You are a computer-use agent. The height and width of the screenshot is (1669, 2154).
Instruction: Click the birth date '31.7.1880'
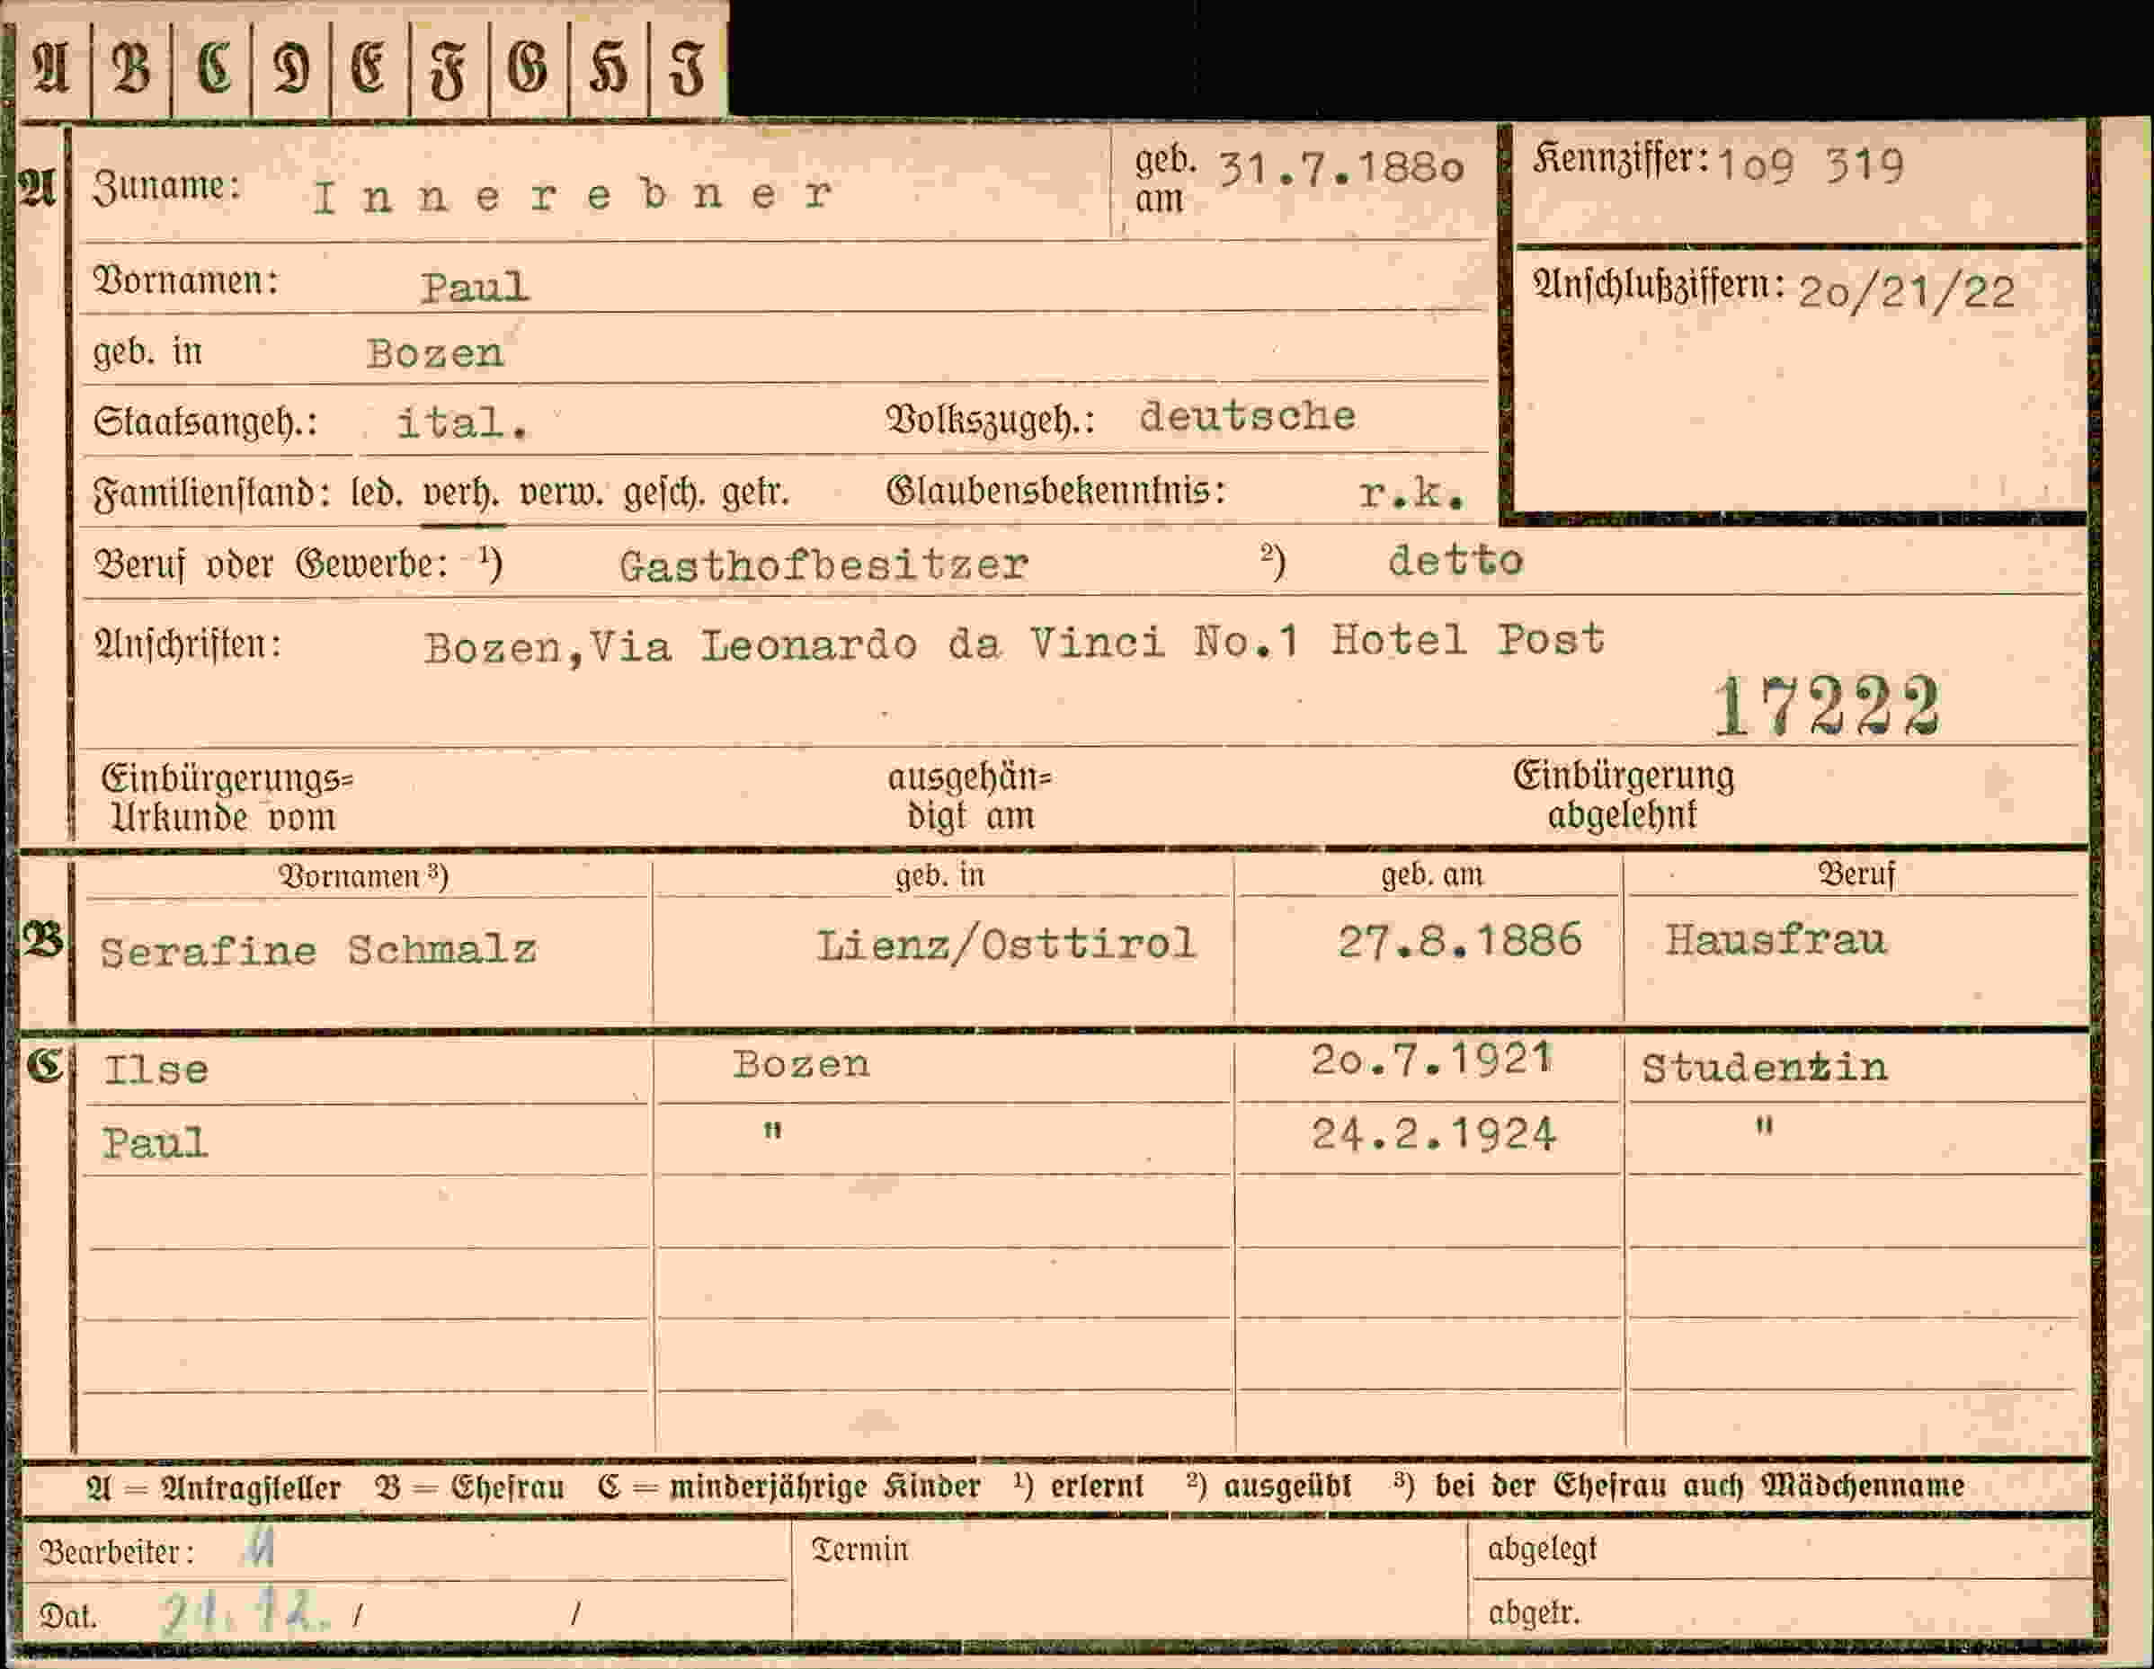[x=1341, y=169]
